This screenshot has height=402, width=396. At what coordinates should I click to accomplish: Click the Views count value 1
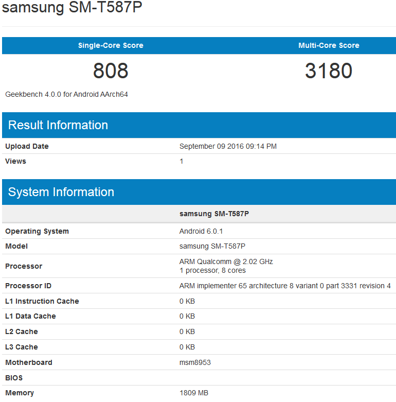click(182, 161)
